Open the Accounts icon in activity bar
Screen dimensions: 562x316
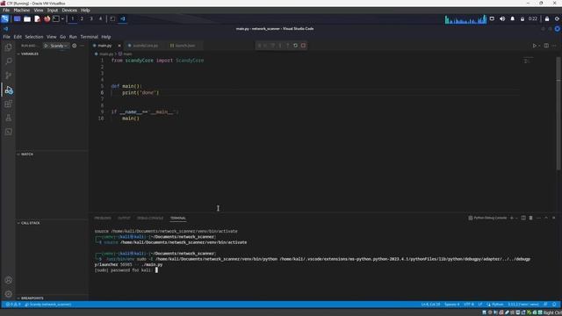click(8, 280)
